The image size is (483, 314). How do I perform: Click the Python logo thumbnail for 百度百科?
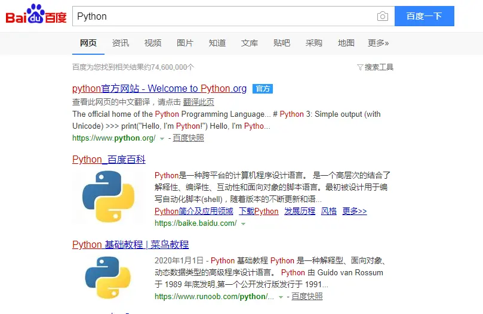coord(108,197)
